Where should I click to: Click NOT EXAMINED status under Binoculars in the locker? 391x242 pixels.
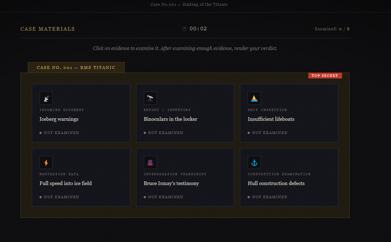point(163,133)
